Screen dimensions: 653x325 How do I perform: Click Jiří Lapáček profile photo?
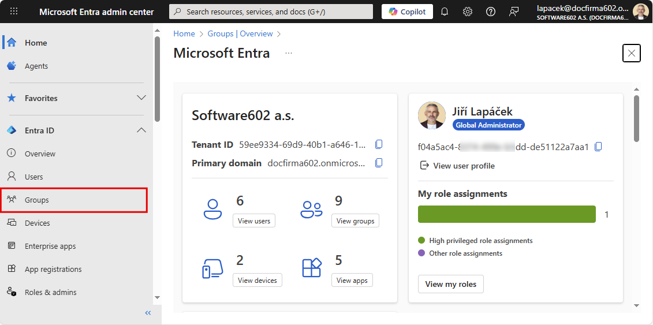432,115
